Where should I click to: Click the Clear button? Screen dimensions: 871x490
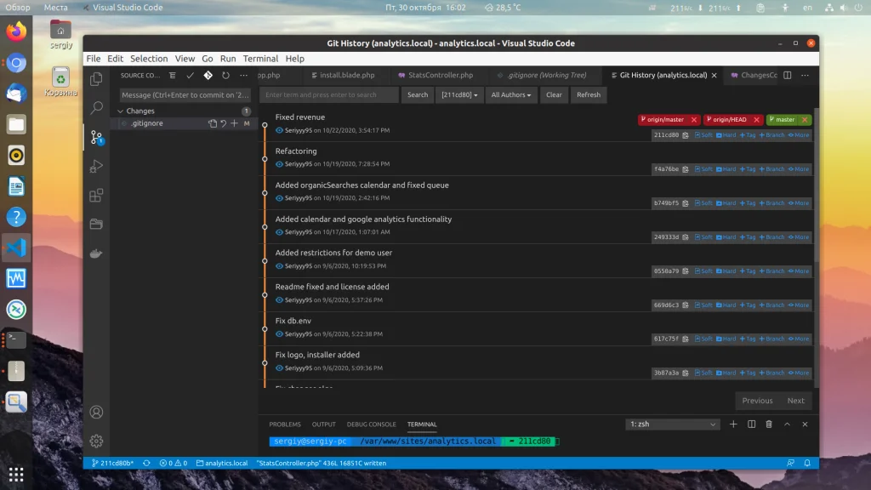click(554, 95)
